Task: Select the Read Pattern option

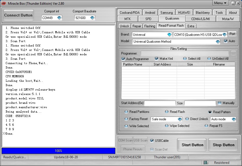Action: pos(210,112)
